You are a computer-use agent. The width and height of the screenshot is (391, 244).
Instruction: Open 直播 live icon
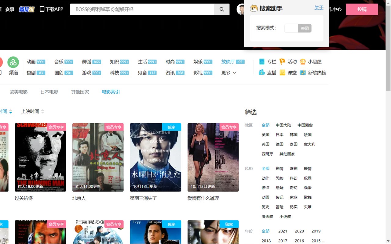click(262, 72)
